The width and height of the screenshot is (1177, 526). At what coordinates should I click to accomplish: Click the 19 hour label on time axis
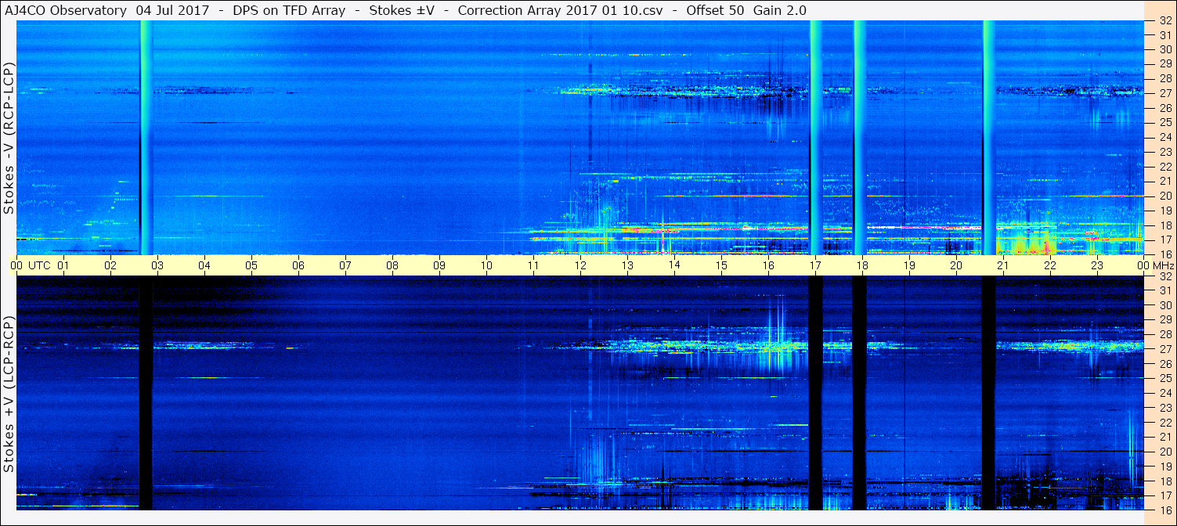tap(909, 265)
